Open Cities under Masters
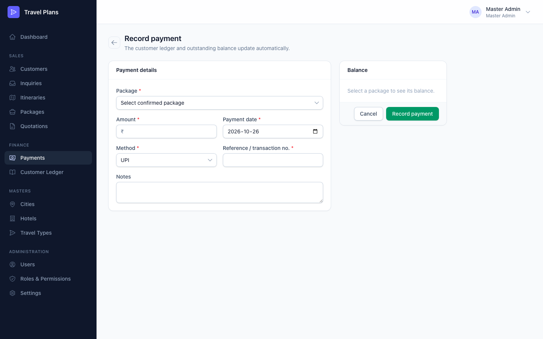543x339 pixels. tap(48, 204)
